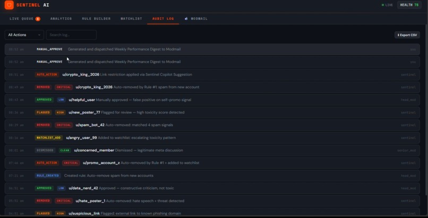Open the Analytics tab
This screenshot has width=428, height=218.
[61, 19]
